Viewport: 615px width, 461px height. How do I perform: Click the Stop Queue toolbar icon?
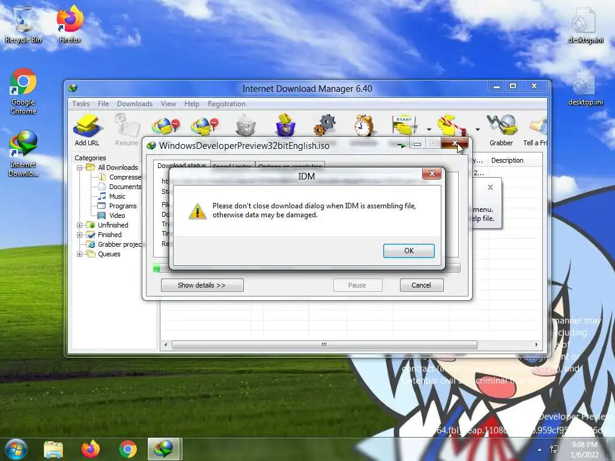tap(452, 125)
